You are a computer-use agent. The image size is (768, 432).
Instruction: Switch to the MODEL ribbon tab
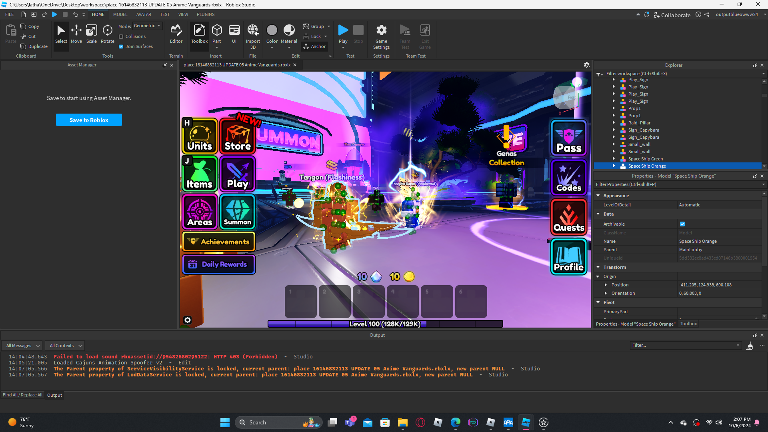click(120, 14)
